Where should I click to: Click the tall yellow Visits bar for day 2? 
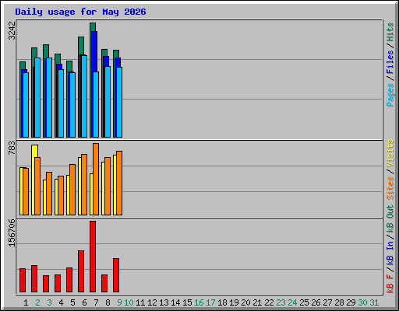pos(34,180)
